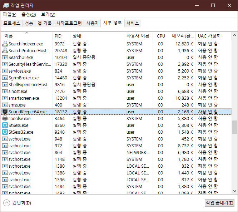Click the ShellExperienceHost process icon
The width and height of the screenshot is (238, 212).
pos(5,85)
